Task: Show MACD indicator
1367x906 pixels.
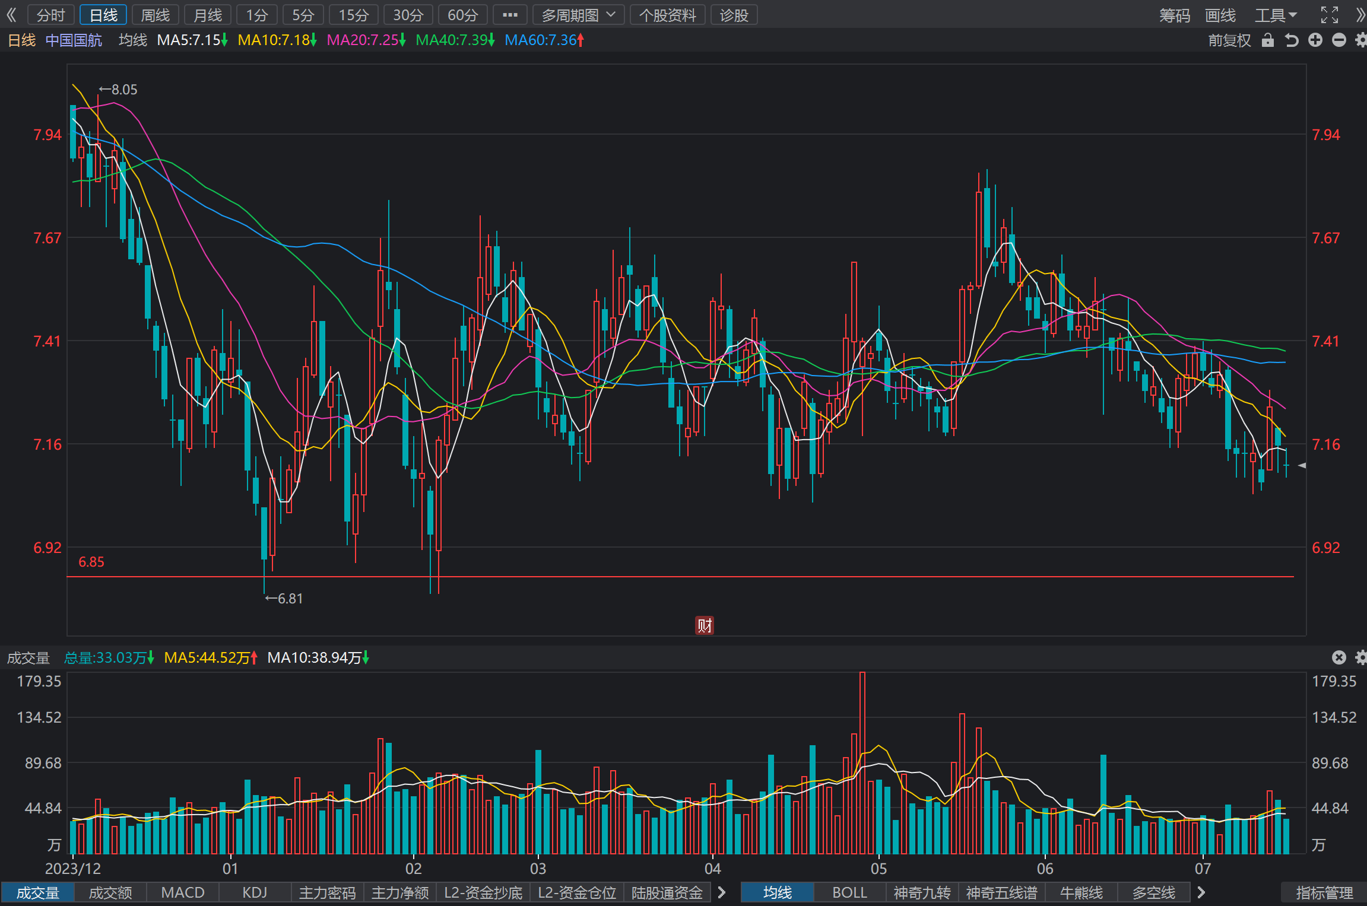Action: click(x=183, y=892)
